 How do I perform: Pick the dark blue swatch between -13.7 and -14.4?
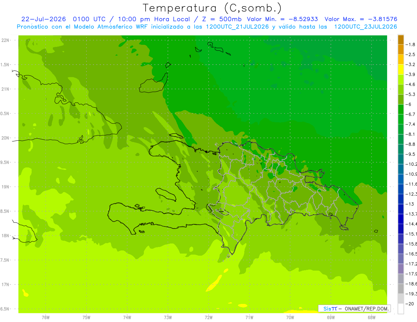[401, 219]
